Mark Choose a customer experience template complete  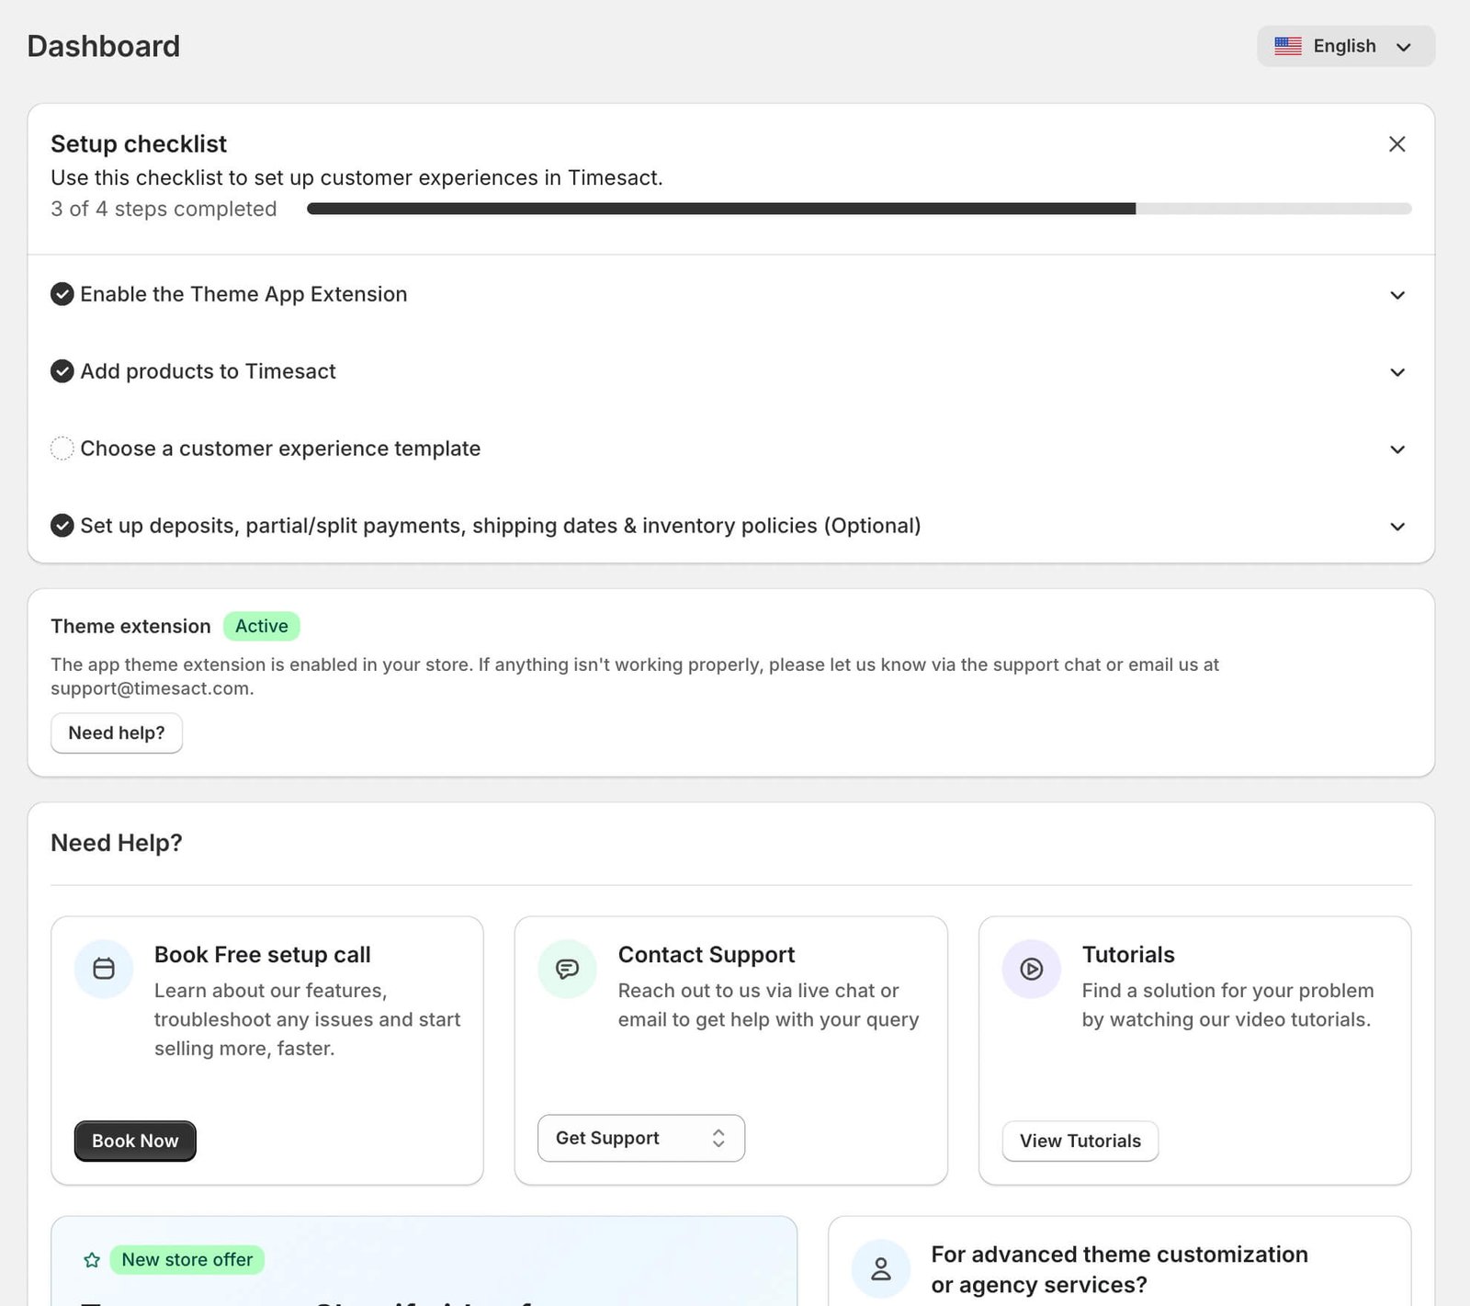point(62,449)
